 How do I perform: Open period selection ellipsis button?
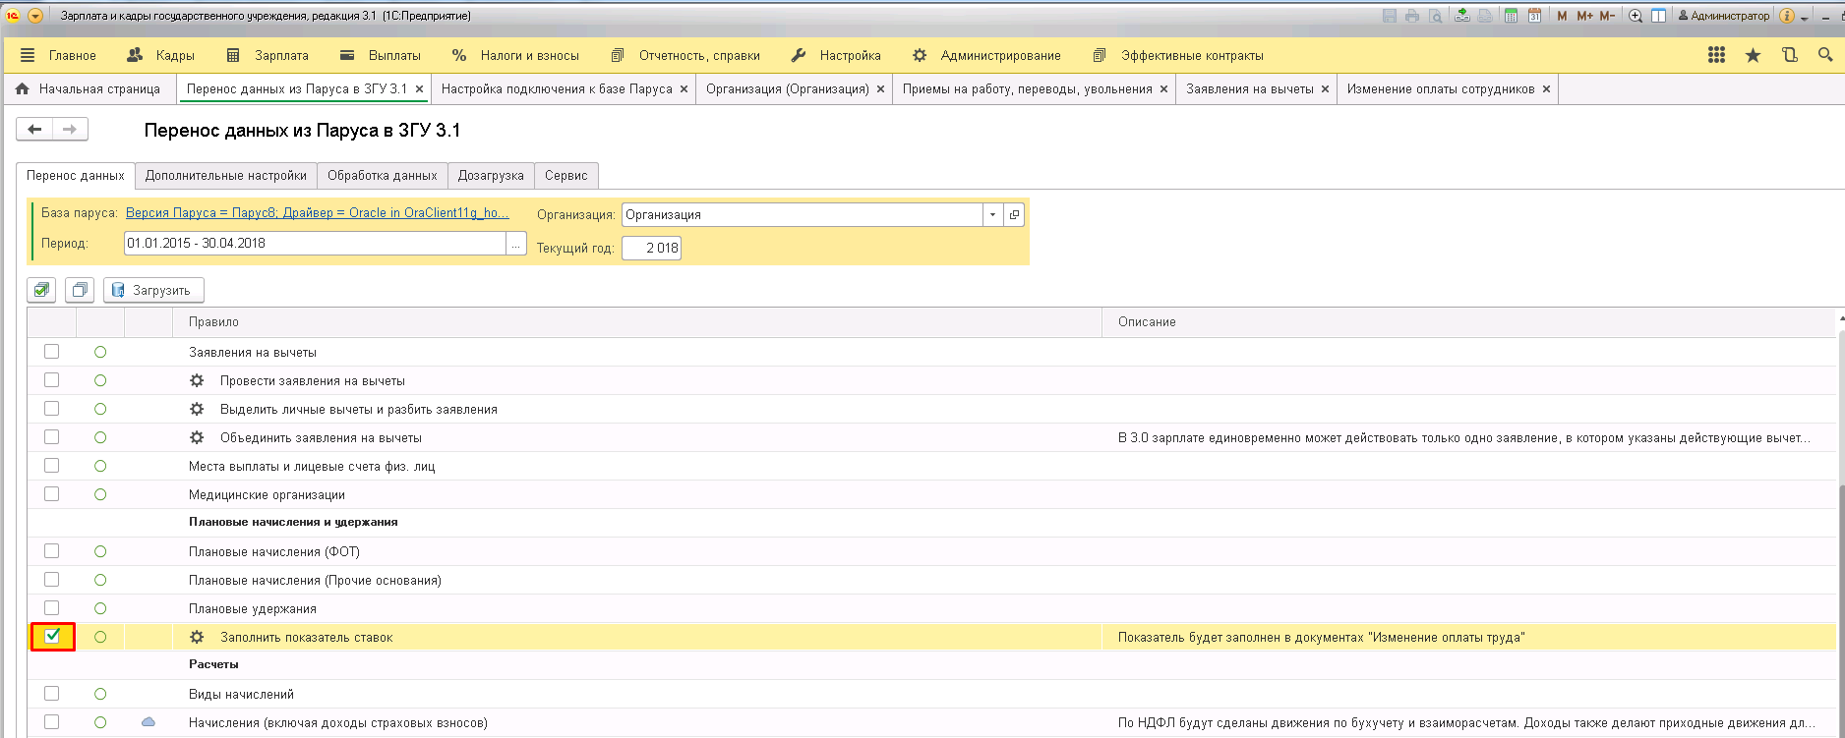[x=516, y=244]
